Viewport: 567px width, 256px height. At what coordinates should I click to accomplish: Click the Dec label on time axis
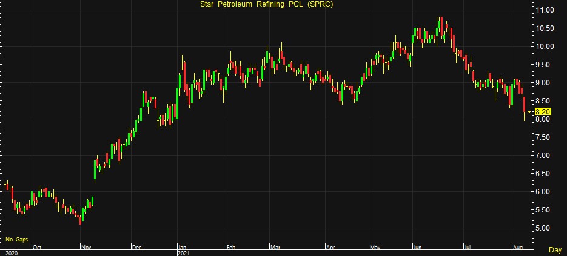pos(136,248)
